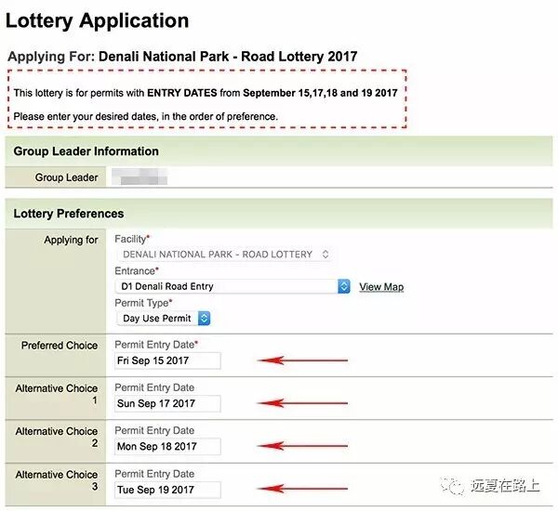Click the Preferred Choice date field Fri Sep 15 2017
The height and width of the screenshot is (511, 558).
click(167, 360)
